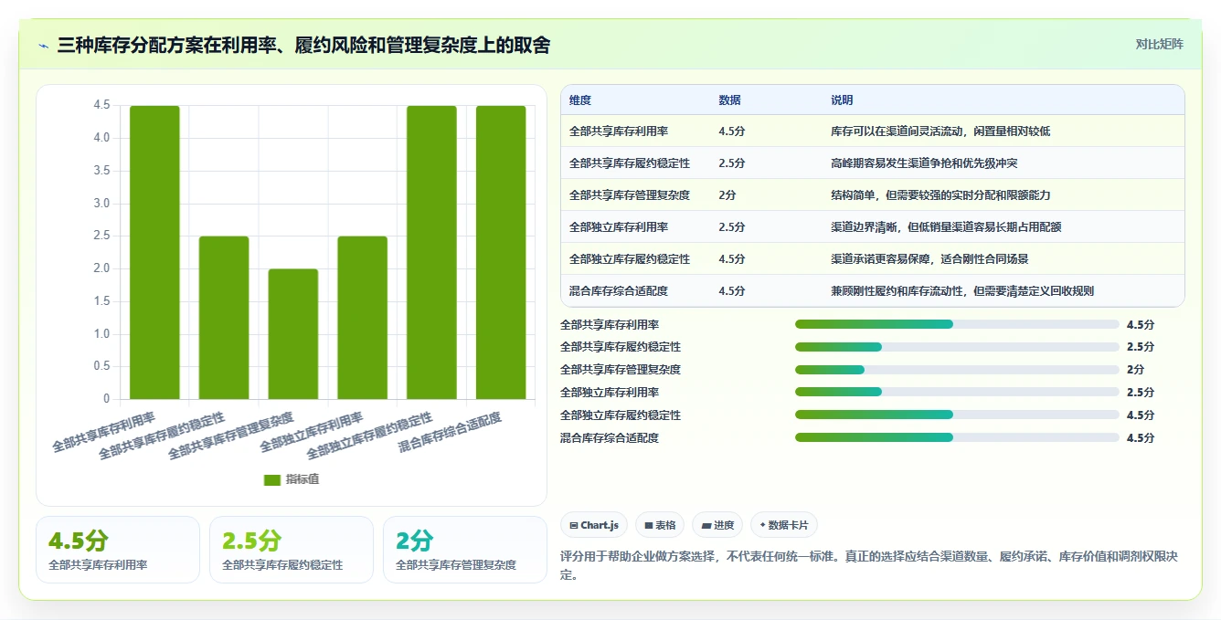Click the 全部独立库存利用率 chart bar
Image resolution: width=1221 pixels, height=620 pixels.
click(x=362, y=318)
